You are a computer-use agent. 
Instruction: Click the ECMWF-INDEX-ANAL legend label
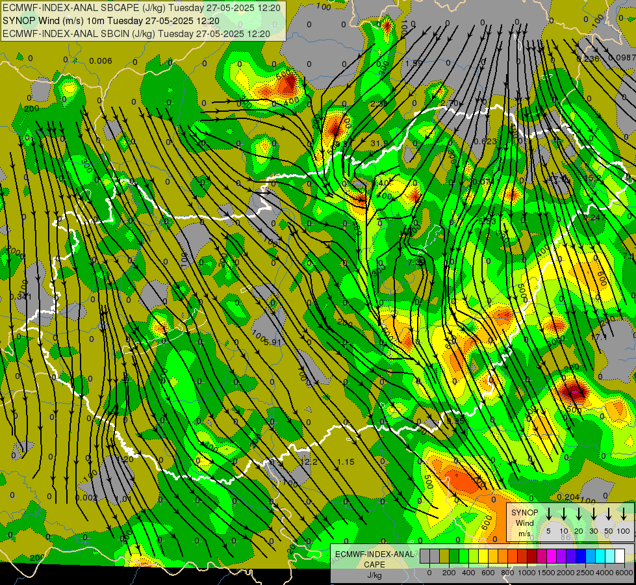pos(375,554)
